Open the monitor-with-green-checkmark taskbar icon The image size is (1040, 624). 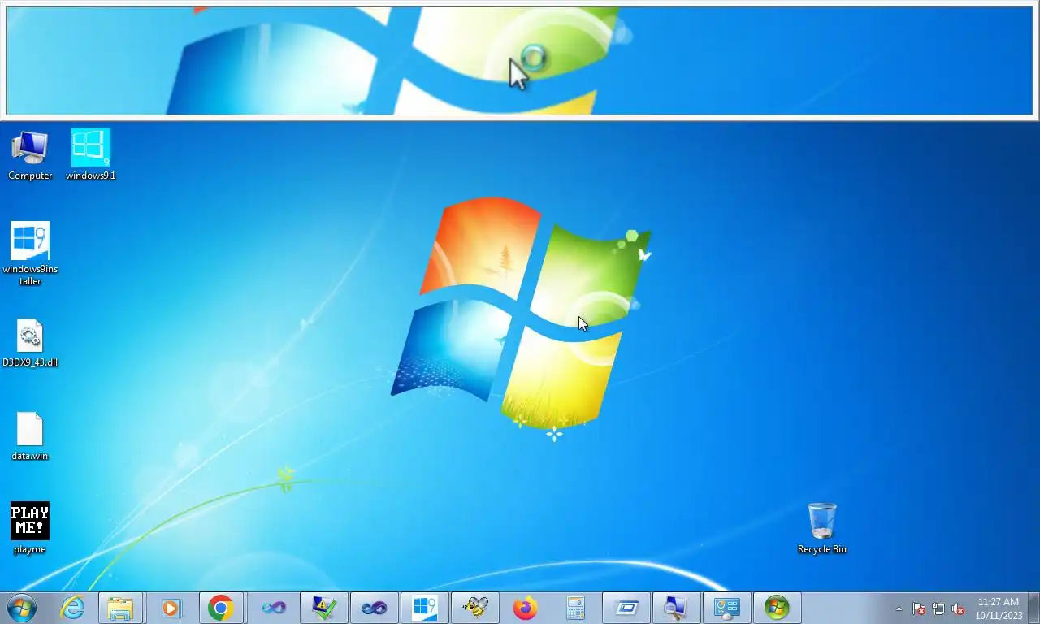click(323, 608)
